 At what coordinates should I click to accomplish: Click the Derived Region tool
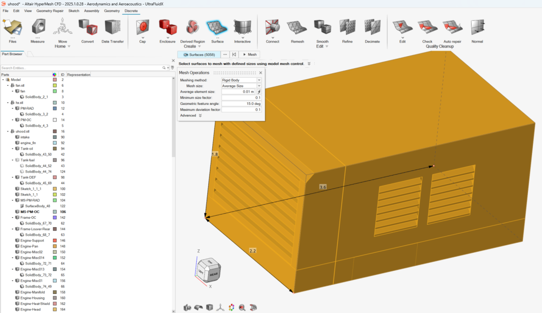192,28
